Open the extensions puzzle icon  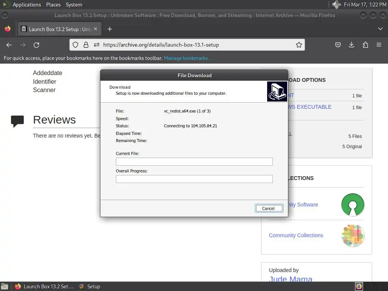pos(365,45)
